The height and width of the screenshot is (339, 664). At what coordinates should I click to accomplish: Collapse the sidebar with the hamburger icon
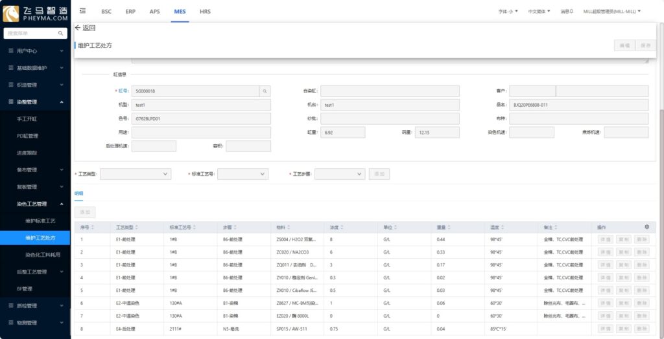click(x=82, y=11)
